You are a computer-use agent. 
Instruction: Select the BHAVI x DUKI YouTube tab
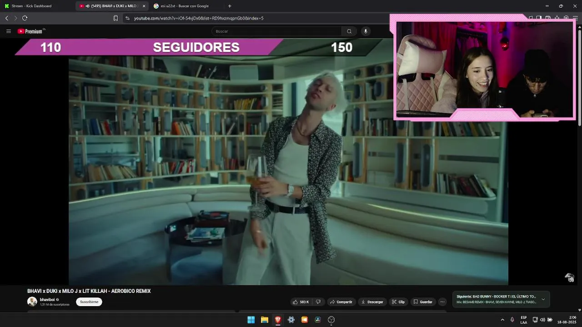coord(113,6)
